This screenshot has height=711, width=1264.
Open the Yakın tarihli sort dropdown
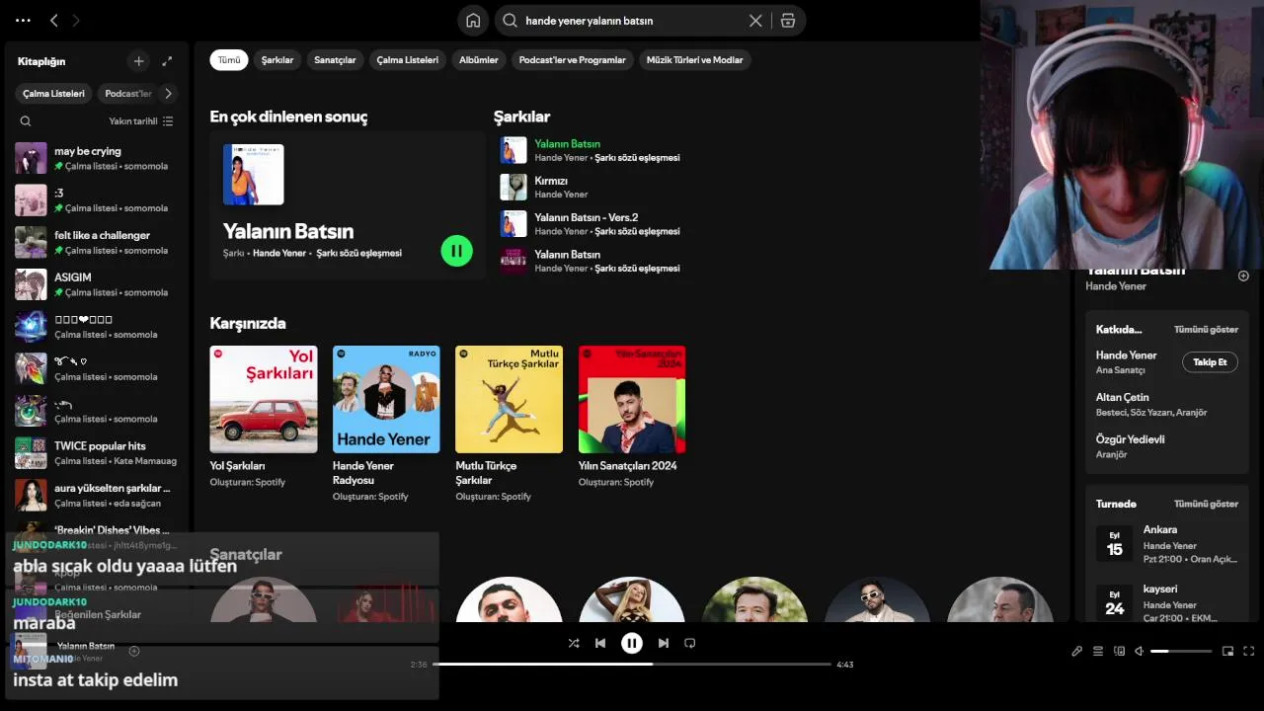pyautogui.click(x=141, y=121)
